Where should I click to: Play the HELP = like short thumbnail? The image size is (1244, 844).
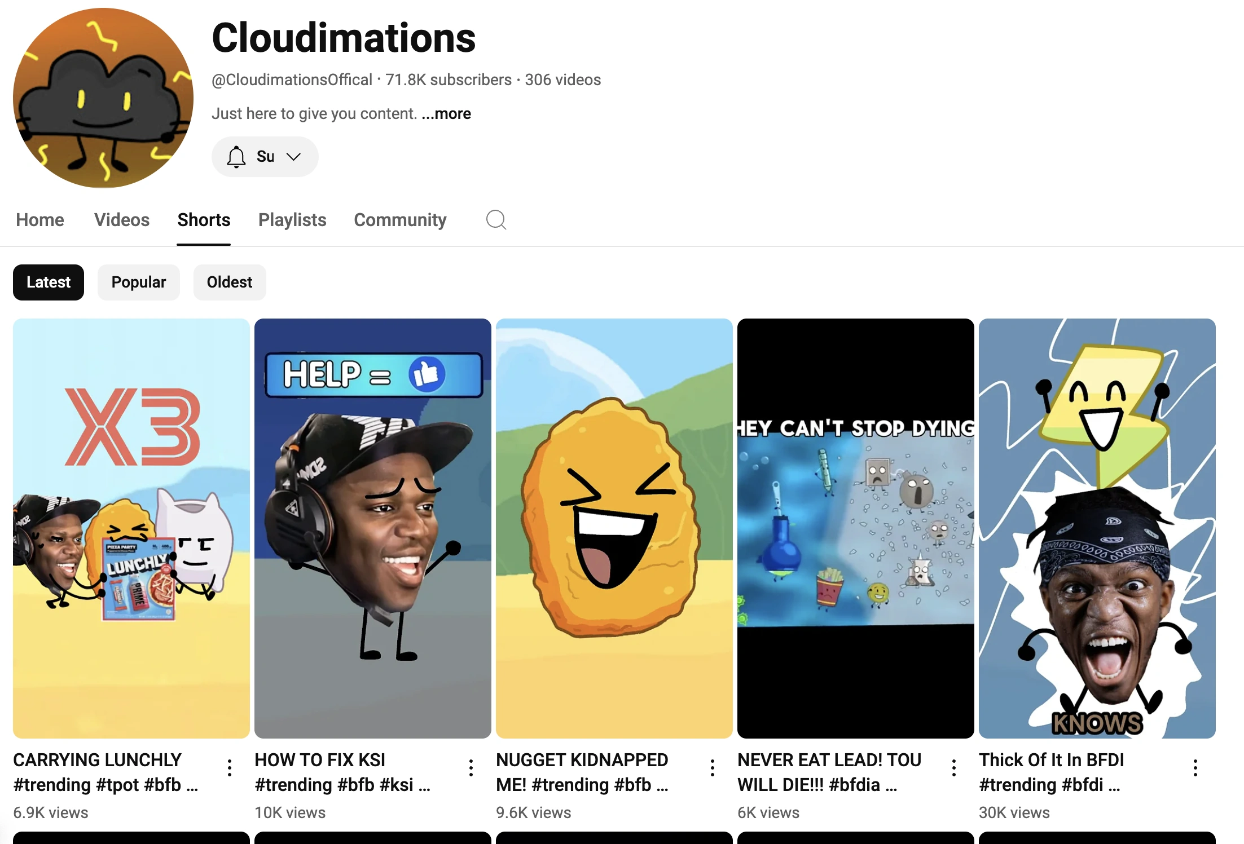372,528
